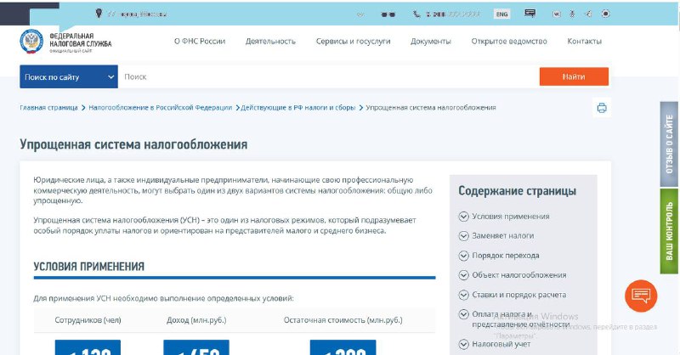Viewport: 680px width, 355px height.
Task: Open the Отзыв о сайте side tab
Action: pos(669,144)
